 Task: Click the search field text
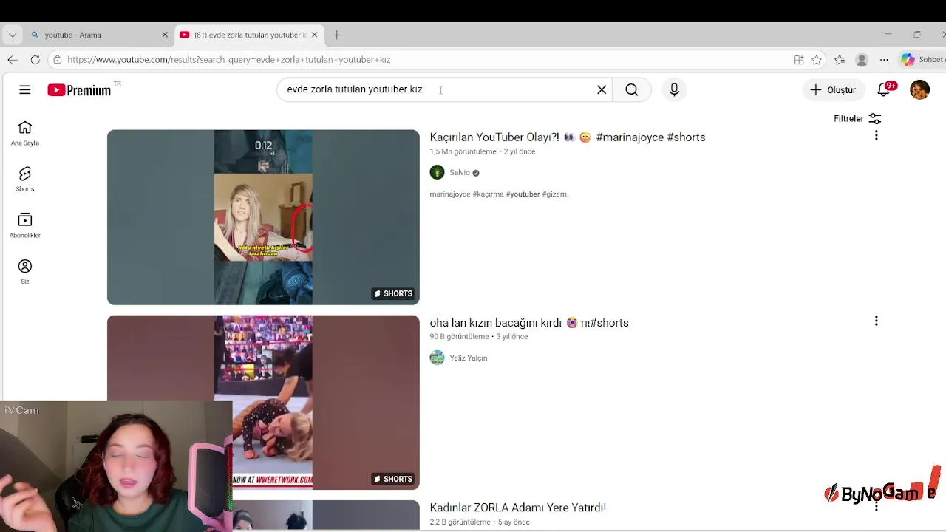[355, 89]
